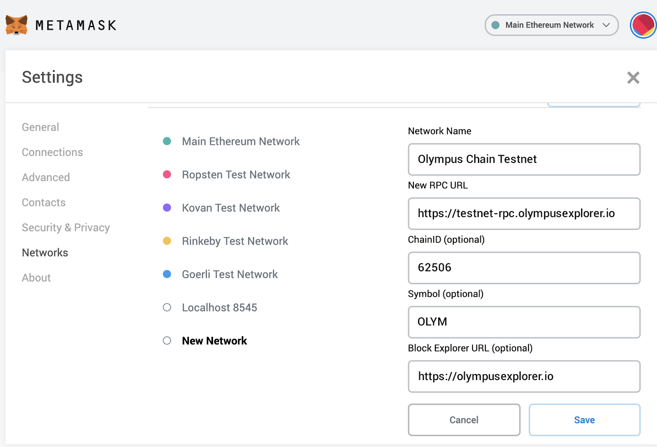Click the hollow circle next to New Network
This screenshot has width=657, height=447.
point(167,341)
